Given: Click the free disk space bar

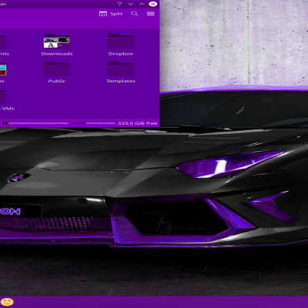Looking at the screenshot, I should 94,123.
